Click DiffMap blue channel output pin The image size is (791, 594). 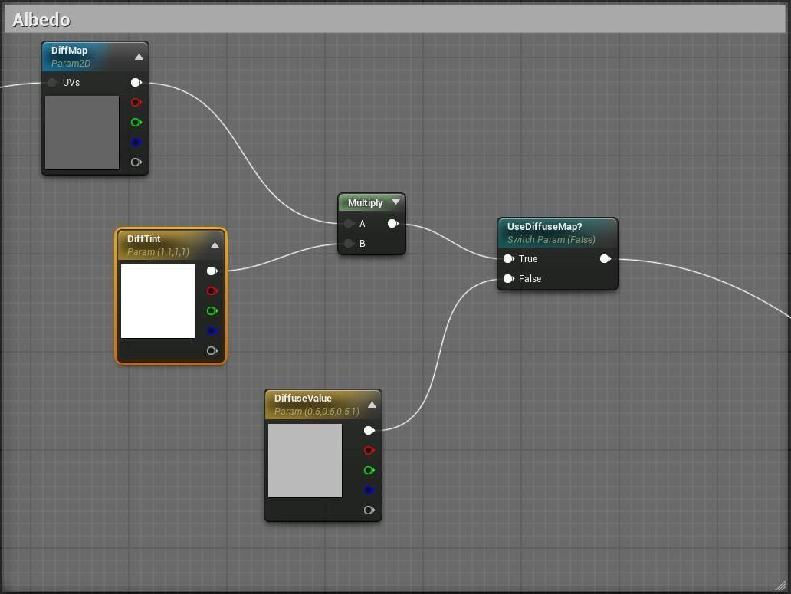click(136, 143)
